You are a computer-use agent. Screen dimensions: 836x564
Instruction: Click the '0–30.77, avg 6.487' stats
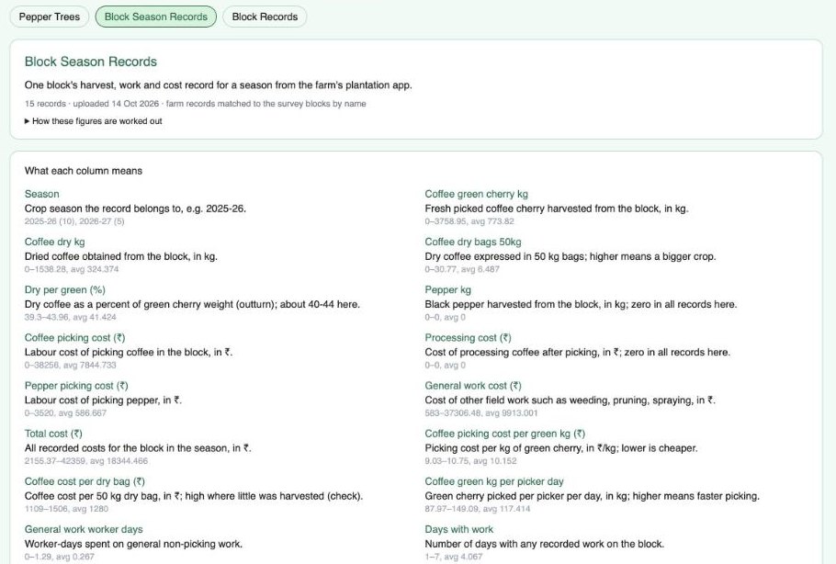coord(462,269)
